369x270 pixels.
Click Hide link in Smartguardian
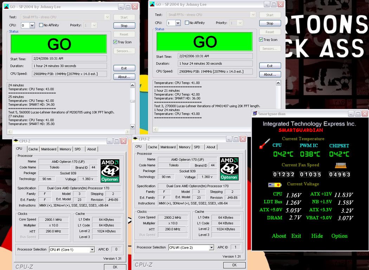click(317, 236)
